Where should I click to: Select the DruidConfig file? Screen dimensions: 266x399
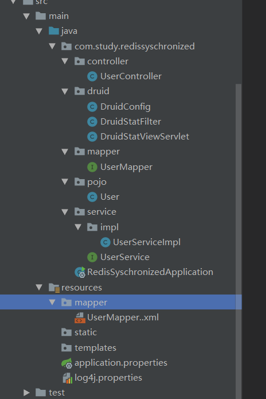[125, 107]
